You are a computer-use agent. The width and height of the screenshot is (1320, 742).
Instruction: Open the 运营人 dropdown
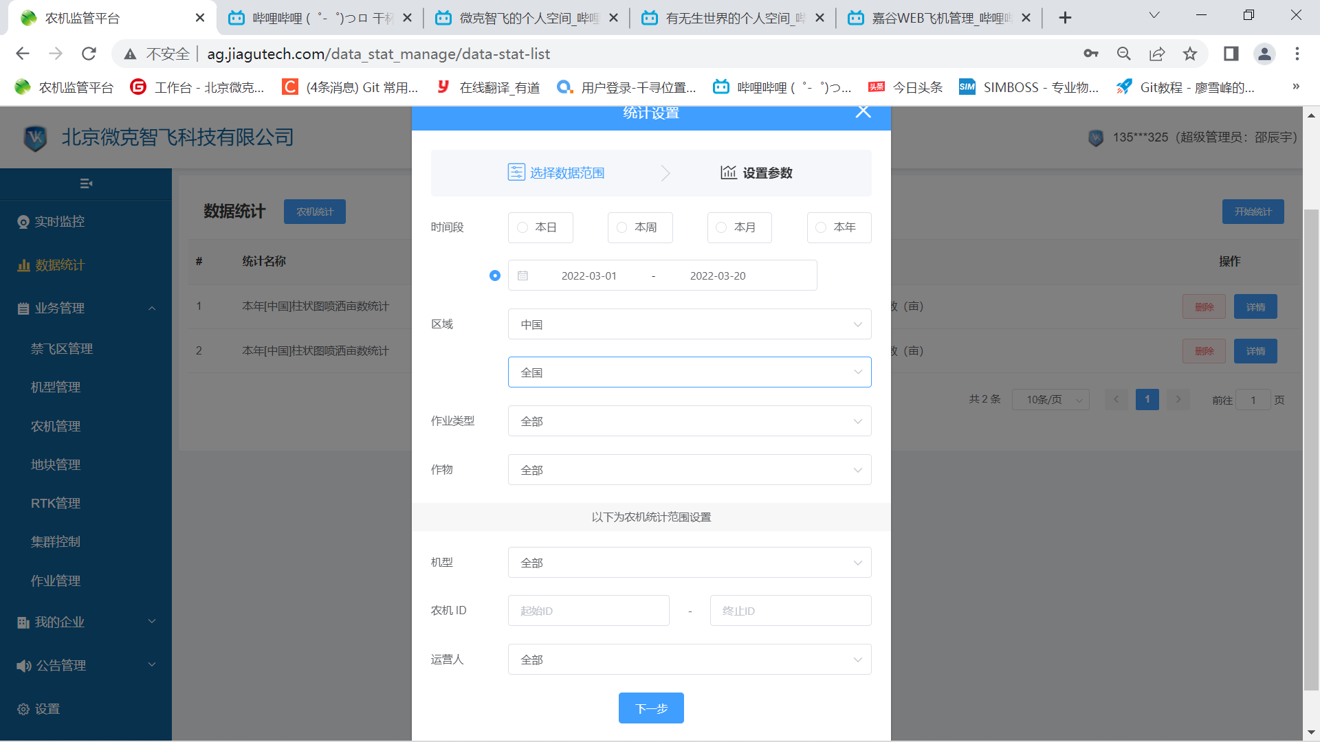click(689, 660)
